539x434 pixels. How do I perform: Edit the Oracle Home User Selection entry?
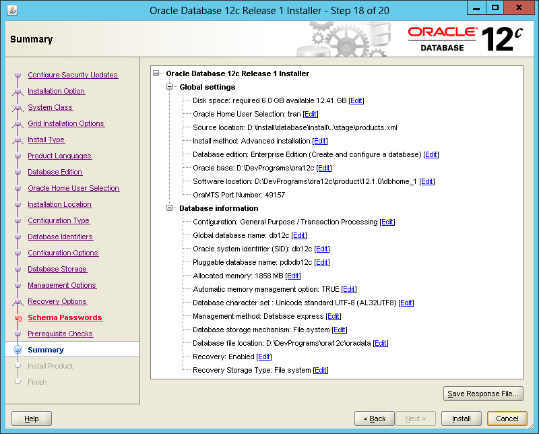[311, 114]
